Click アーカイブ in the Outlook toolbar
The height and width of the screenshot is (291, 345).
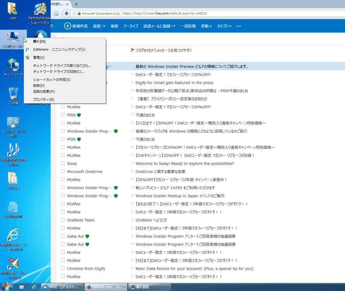click(x=131, y=26)
